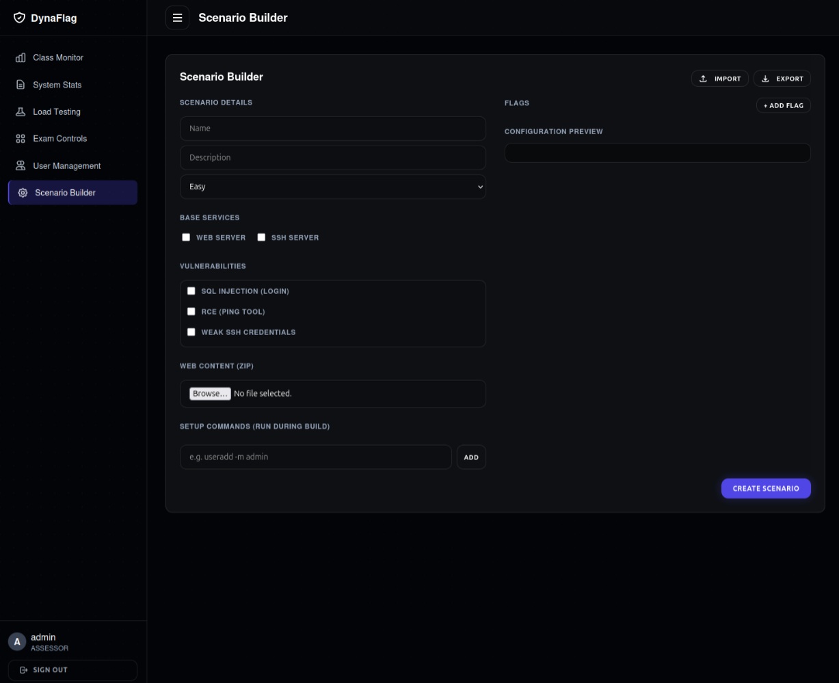Screen dimensions: 839x683
Task: Check Weak SSH Credentials vulnerability
Action: pos(191,332)
